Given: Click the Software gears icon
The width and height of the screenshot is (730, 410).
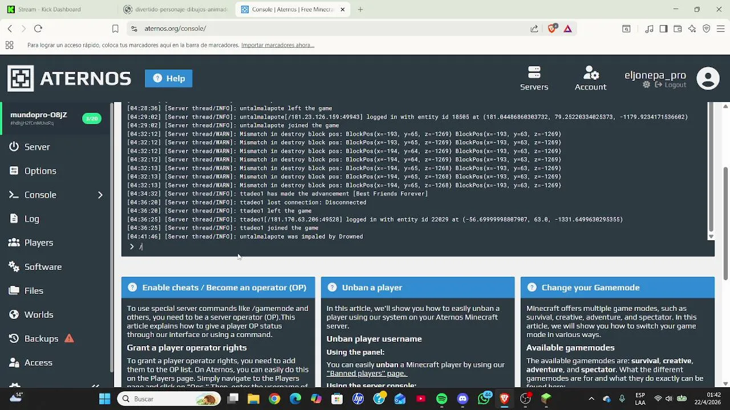Looking at the screenshot, I should point(14,266).
